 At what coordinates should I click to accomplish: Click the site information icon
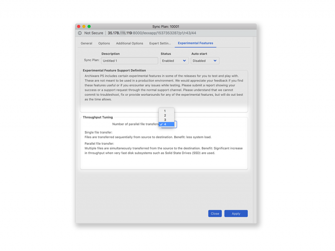click(80, 33)
